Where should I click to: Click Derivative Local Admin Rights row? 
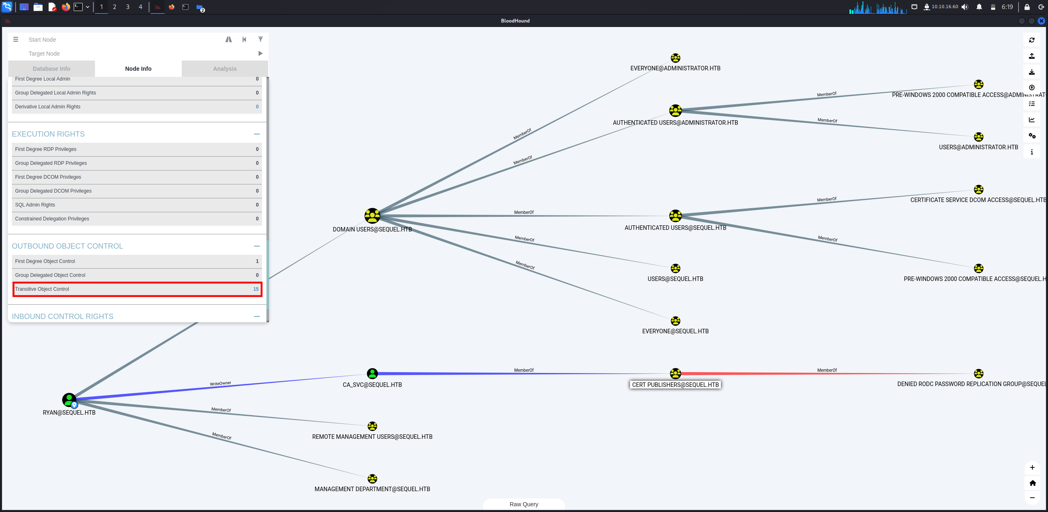[137, 107]
